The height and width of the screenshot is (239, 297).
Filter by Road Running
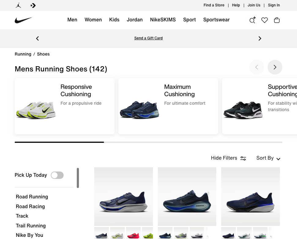(x=32, y=197)
